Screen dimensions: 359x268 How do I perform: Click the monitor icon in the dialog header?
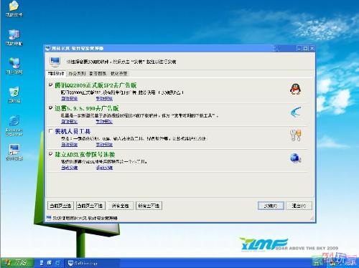pyautogui.click(x=55, y=62)
